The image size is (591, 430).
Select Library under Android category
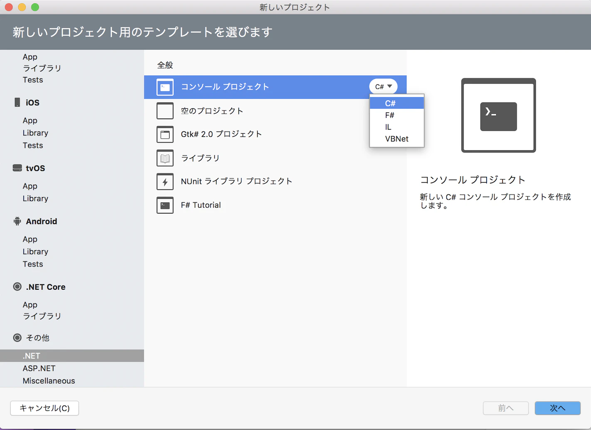[x=35, y=252]
